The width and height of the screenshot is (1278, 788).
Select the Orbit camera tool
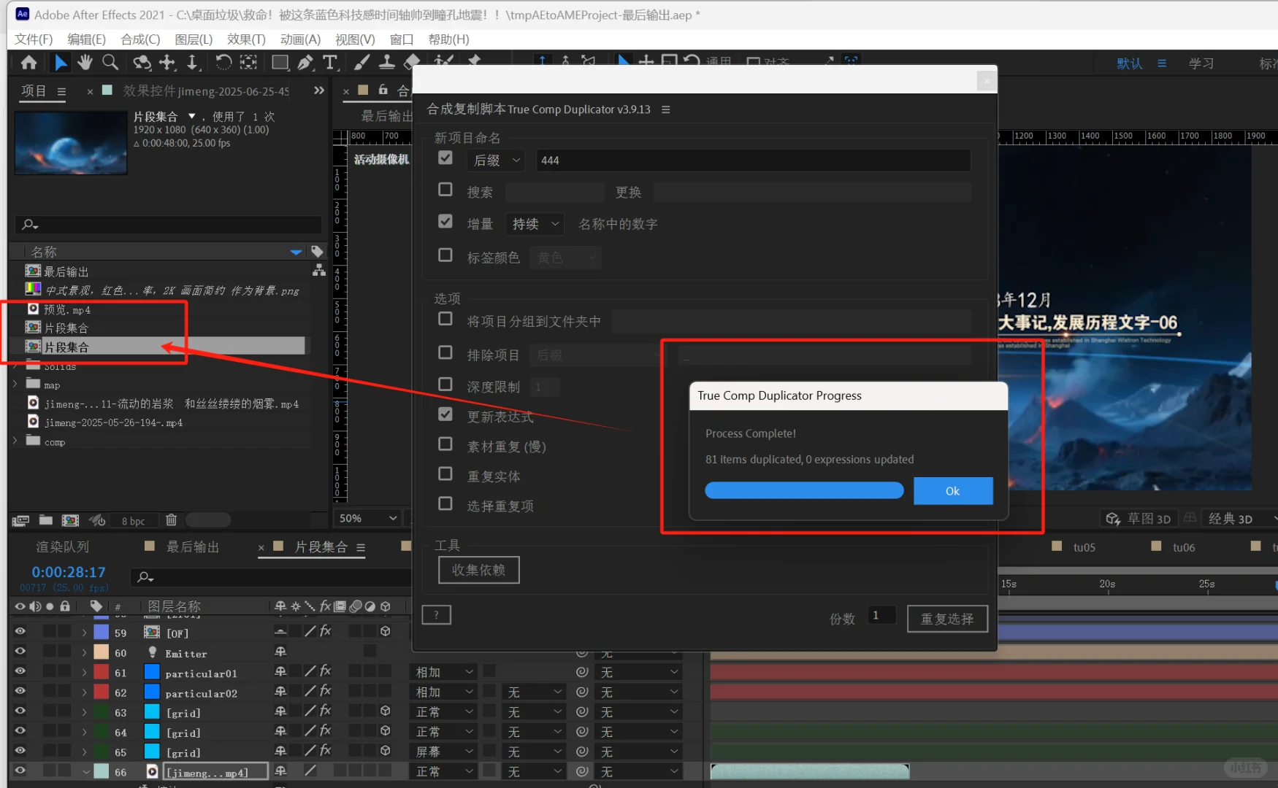[142, 63]
